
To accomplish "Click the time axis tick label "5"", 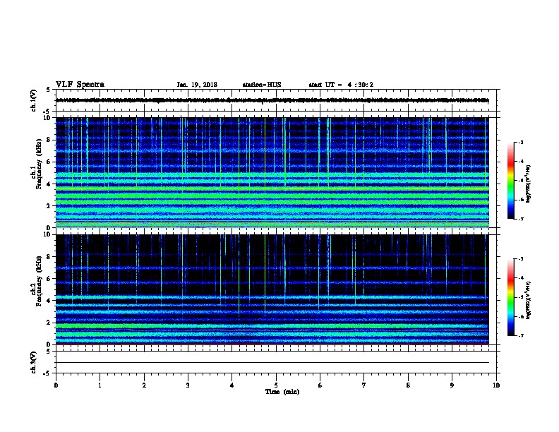I will click(276, 385).
